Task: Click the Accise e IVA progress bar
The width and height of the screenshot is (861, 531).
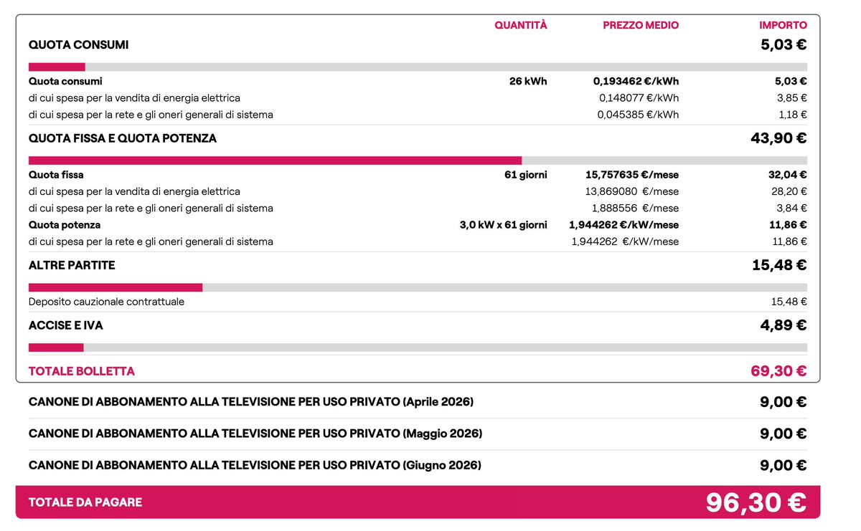Action: pyautogui.click(x=418, y=348)
